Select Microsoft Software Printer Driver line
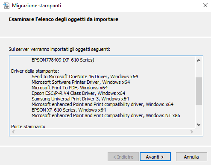 [x=81, y=82]
